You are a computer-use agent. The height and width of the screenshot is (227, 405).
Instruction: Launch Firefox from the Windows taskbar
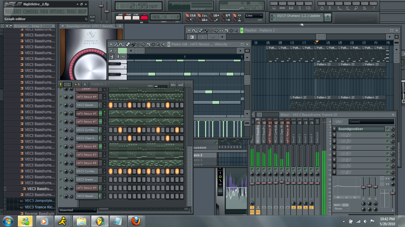pyautogui.click(x=135, y=221)
